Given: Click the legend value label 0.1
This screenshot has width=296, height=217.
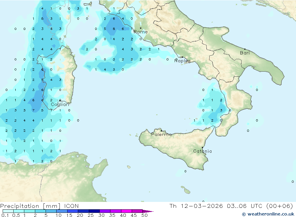Looking at the screenshot, I should pos(5,215).
